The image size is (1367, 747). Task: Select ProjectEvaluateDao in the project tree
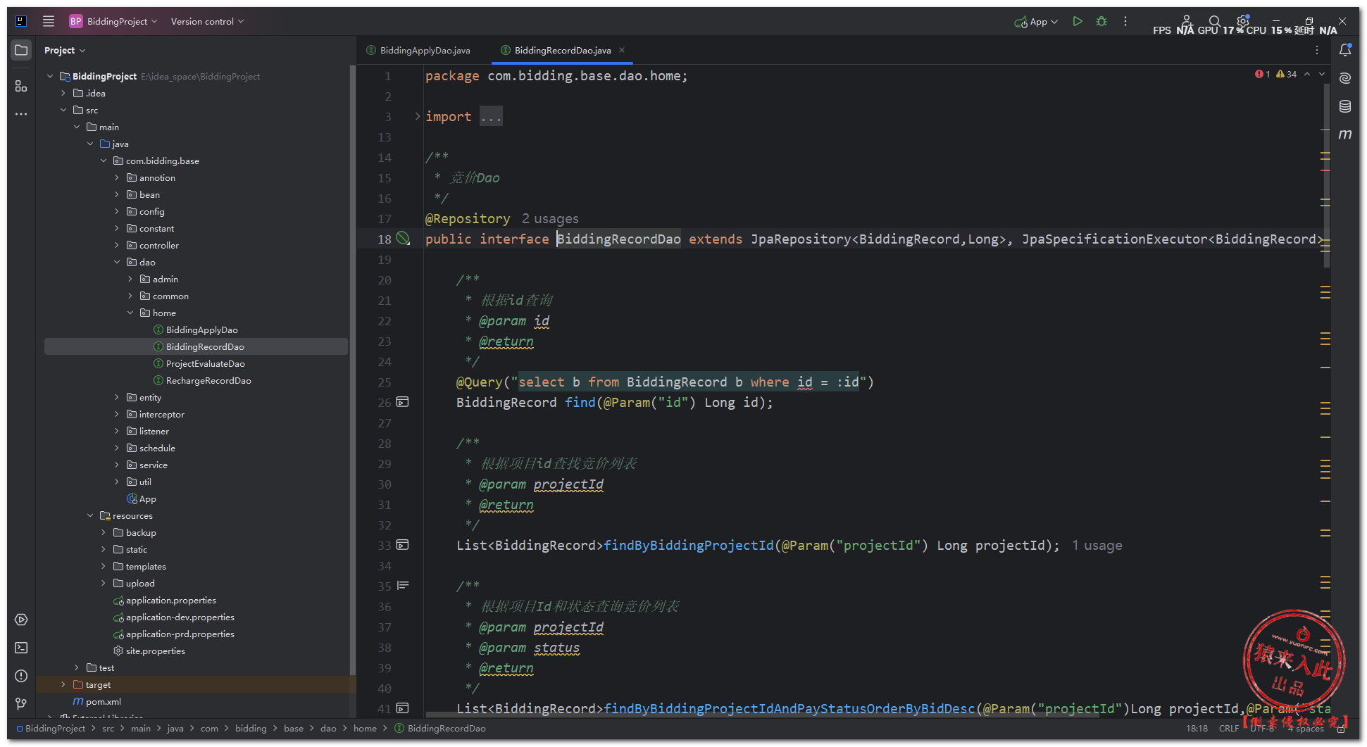205,363
